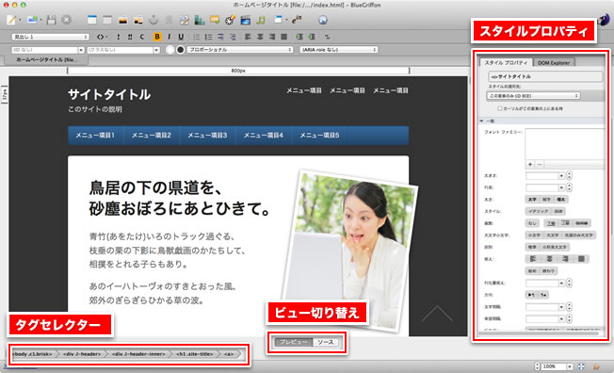The height and width of the screenshot is (373, 614).
Task: Click the pen-on-page editing icon in toolbar
Action: (184, 20)
